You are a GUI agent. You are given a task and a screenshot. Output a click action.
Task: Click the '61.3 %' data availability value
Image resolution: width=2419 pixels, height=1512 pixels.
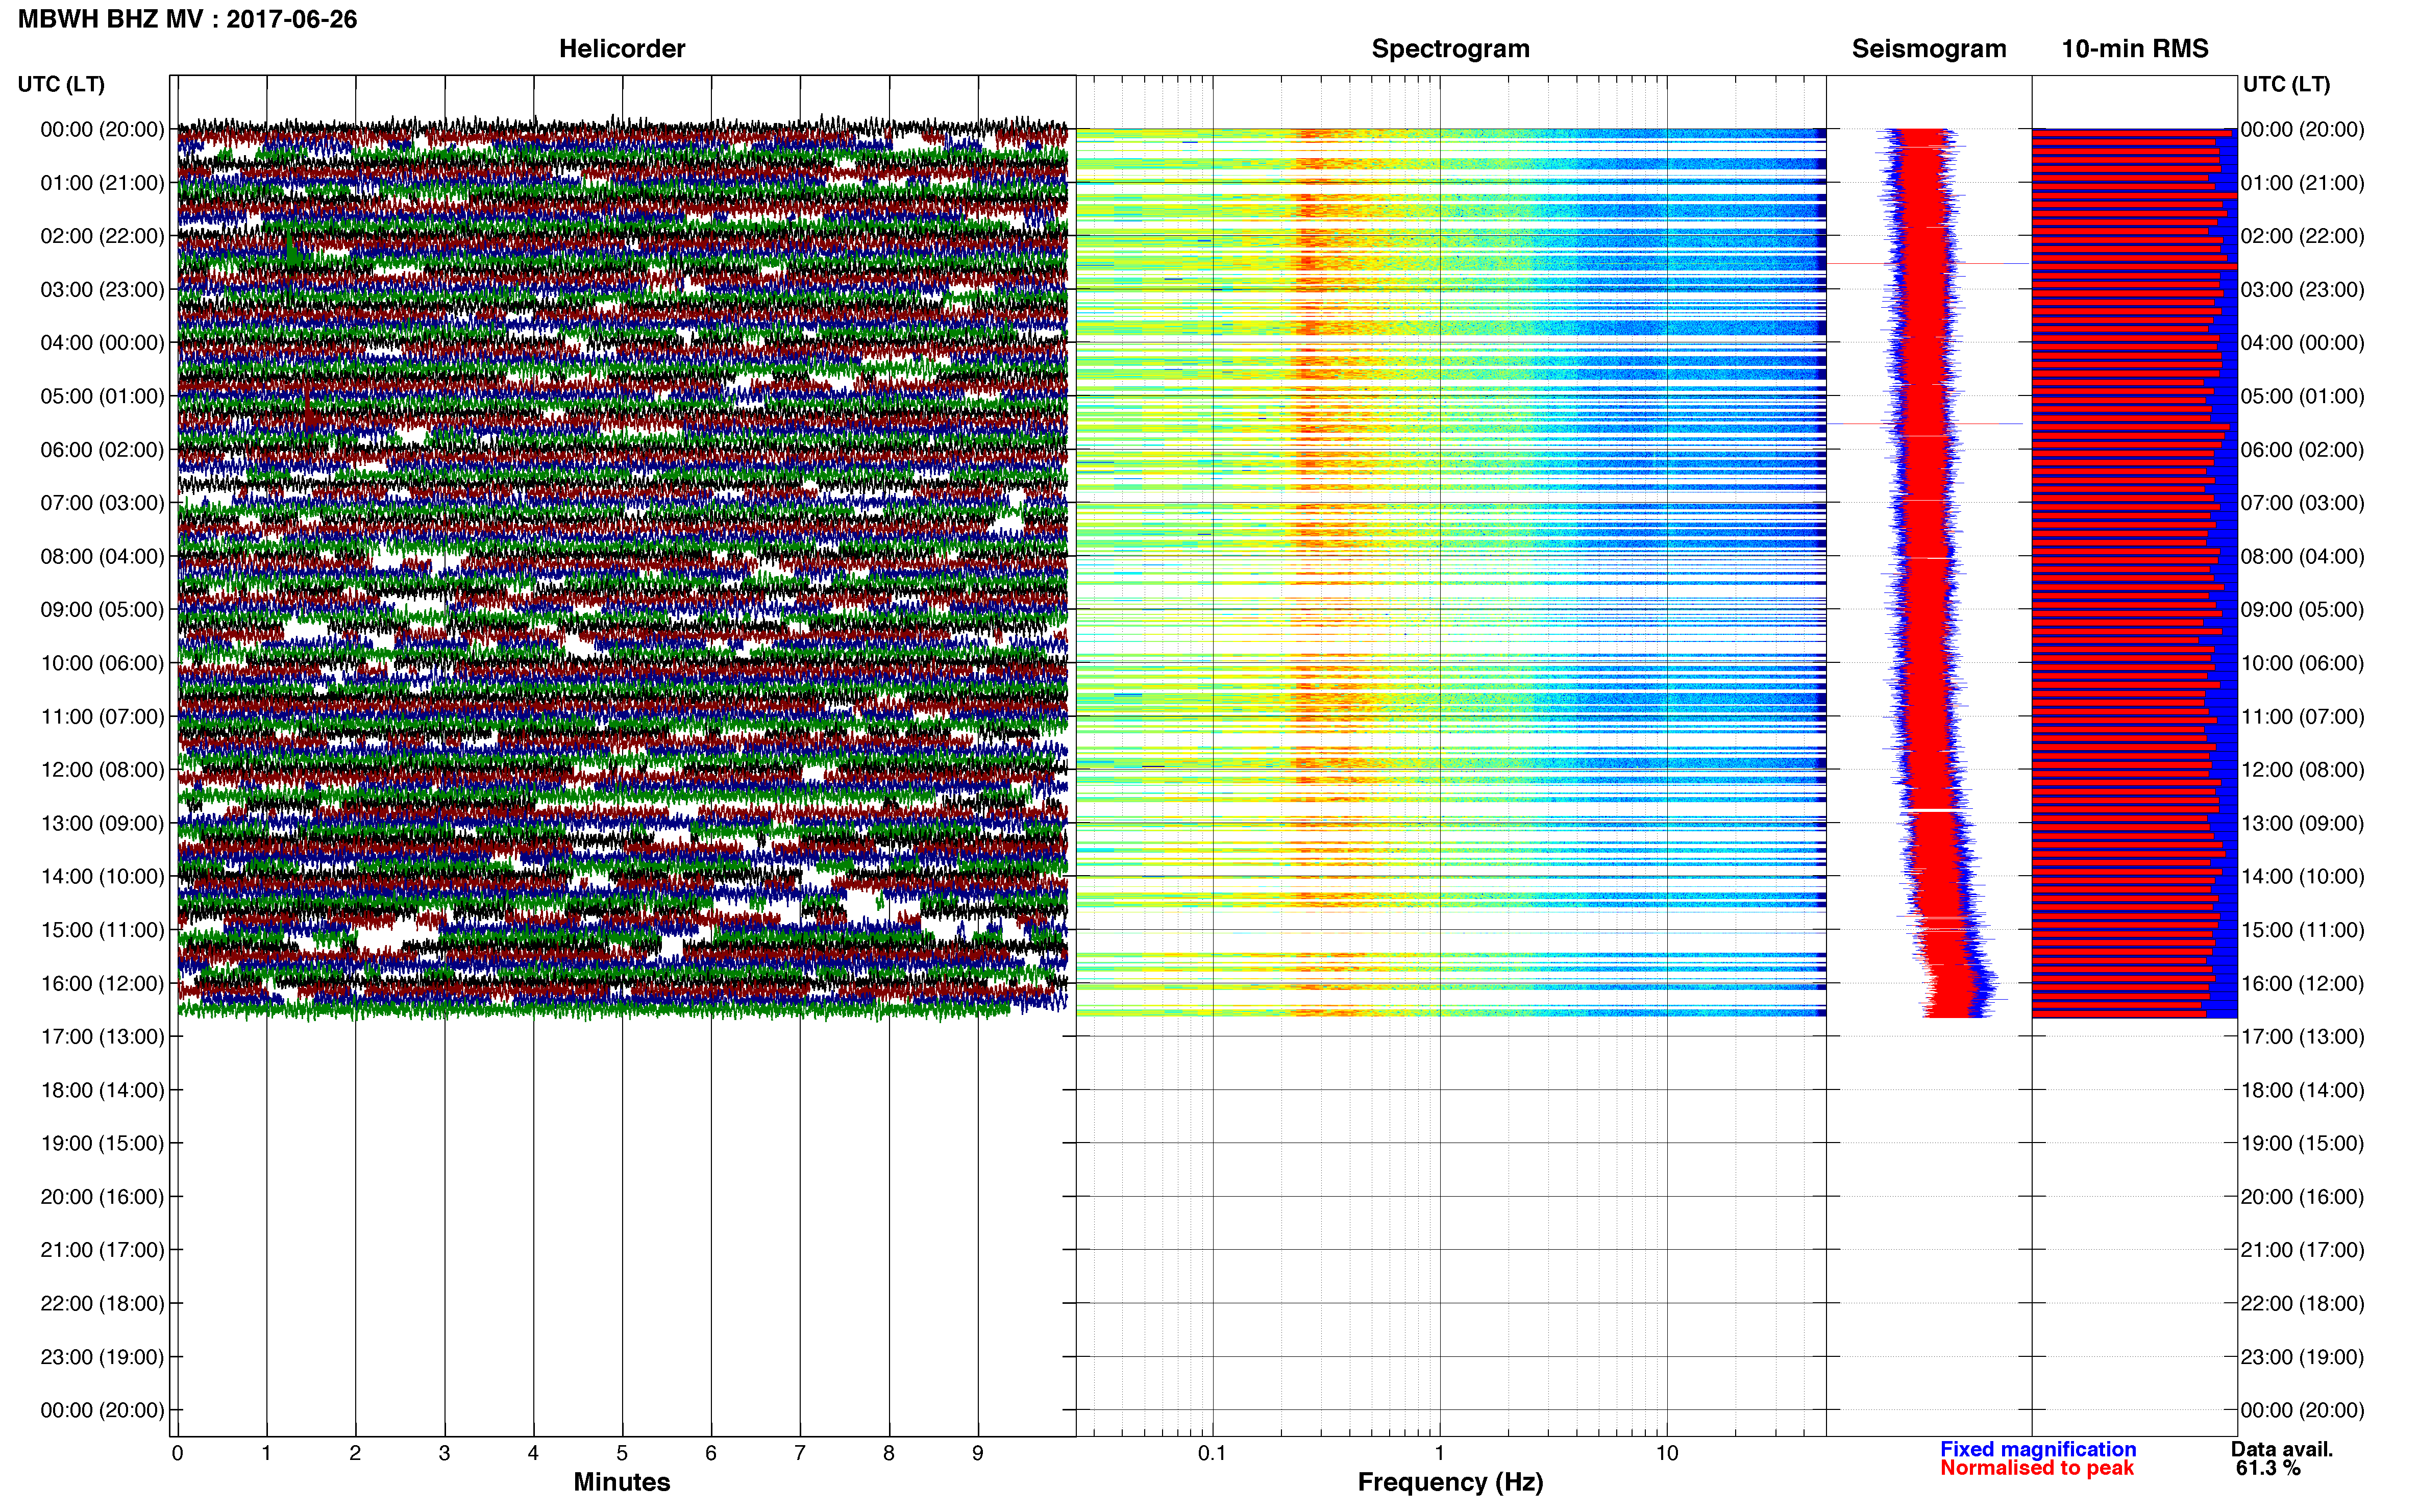(2268, 1468)
